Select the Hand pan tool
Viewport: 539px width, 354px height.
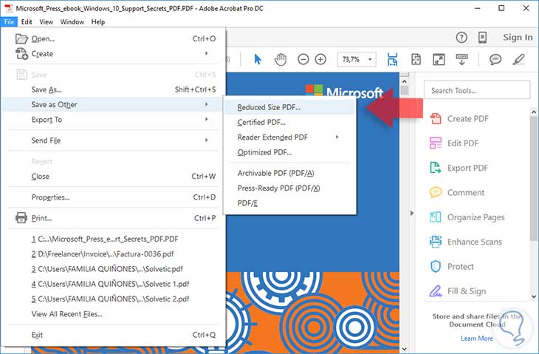point(281,59)
